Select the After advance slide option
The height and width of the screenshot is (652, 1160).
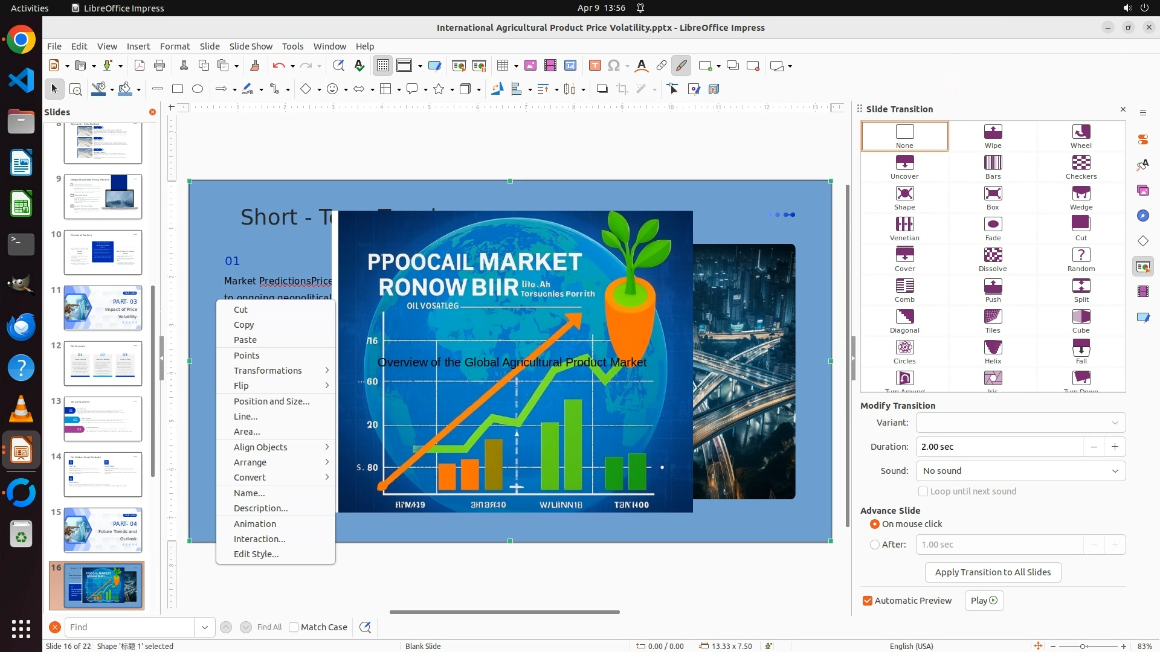875,545
